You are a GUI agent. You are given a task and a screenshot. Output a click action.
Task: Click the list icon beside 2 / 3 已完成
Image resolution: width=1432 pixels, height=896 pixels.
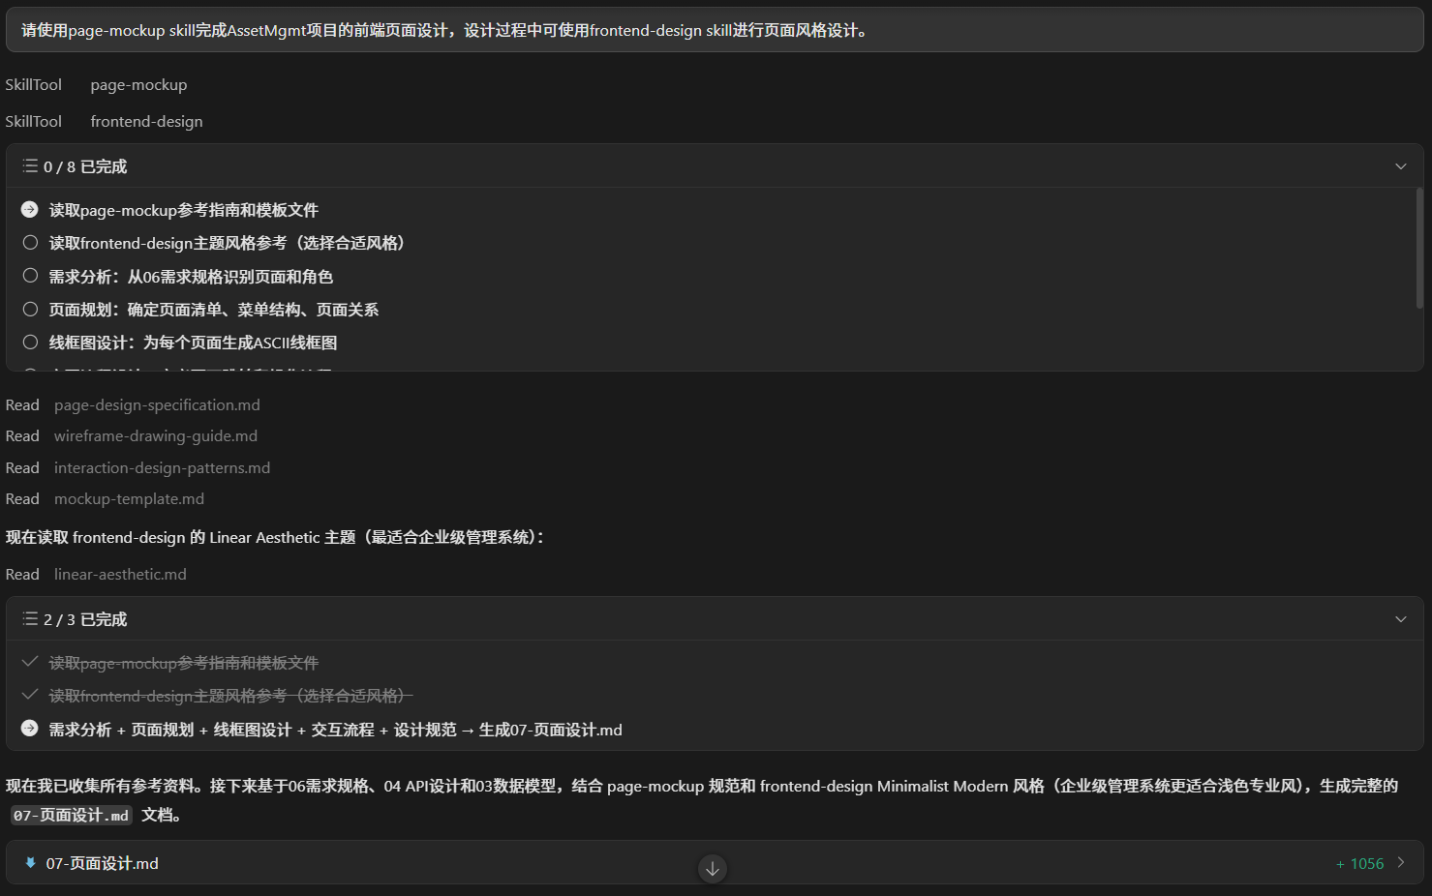click(x=30, y=619)
